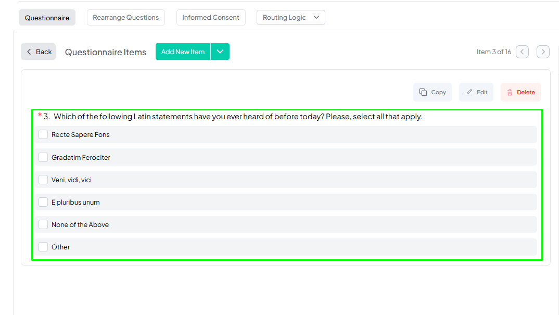559x315 pixels.
Task: Open the Informed Consent tab
Action: (211, 18)
